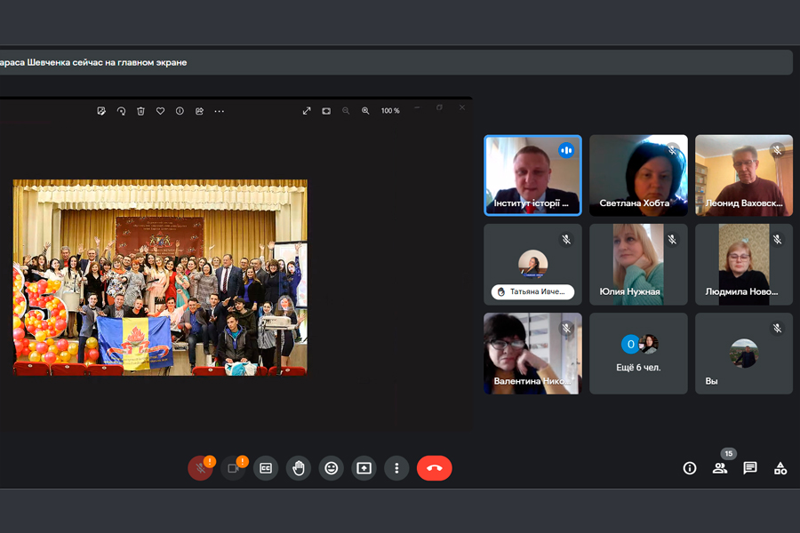The width and height of the screenshot is (800, 533).
Task: Click the Татьяна Ивче... name label
Action: point(532,291)
